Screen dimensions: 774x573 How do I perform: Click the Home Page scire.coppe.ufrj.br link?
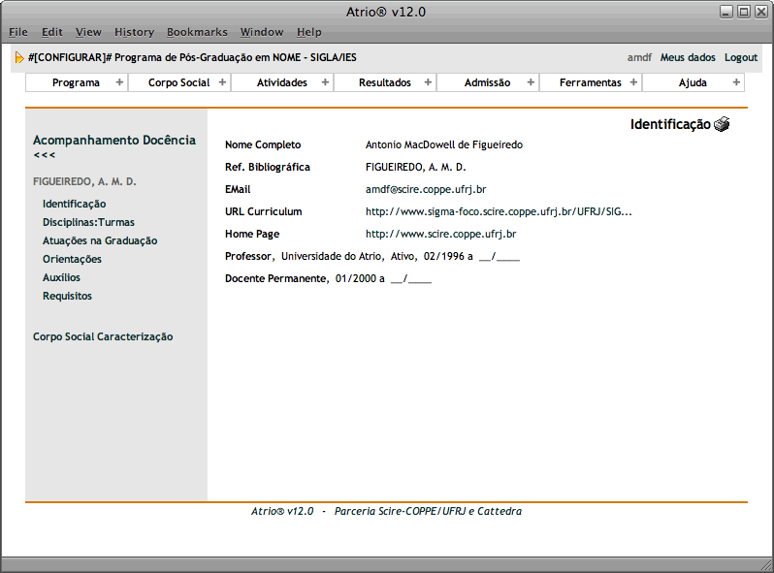[x=440, y=234]
